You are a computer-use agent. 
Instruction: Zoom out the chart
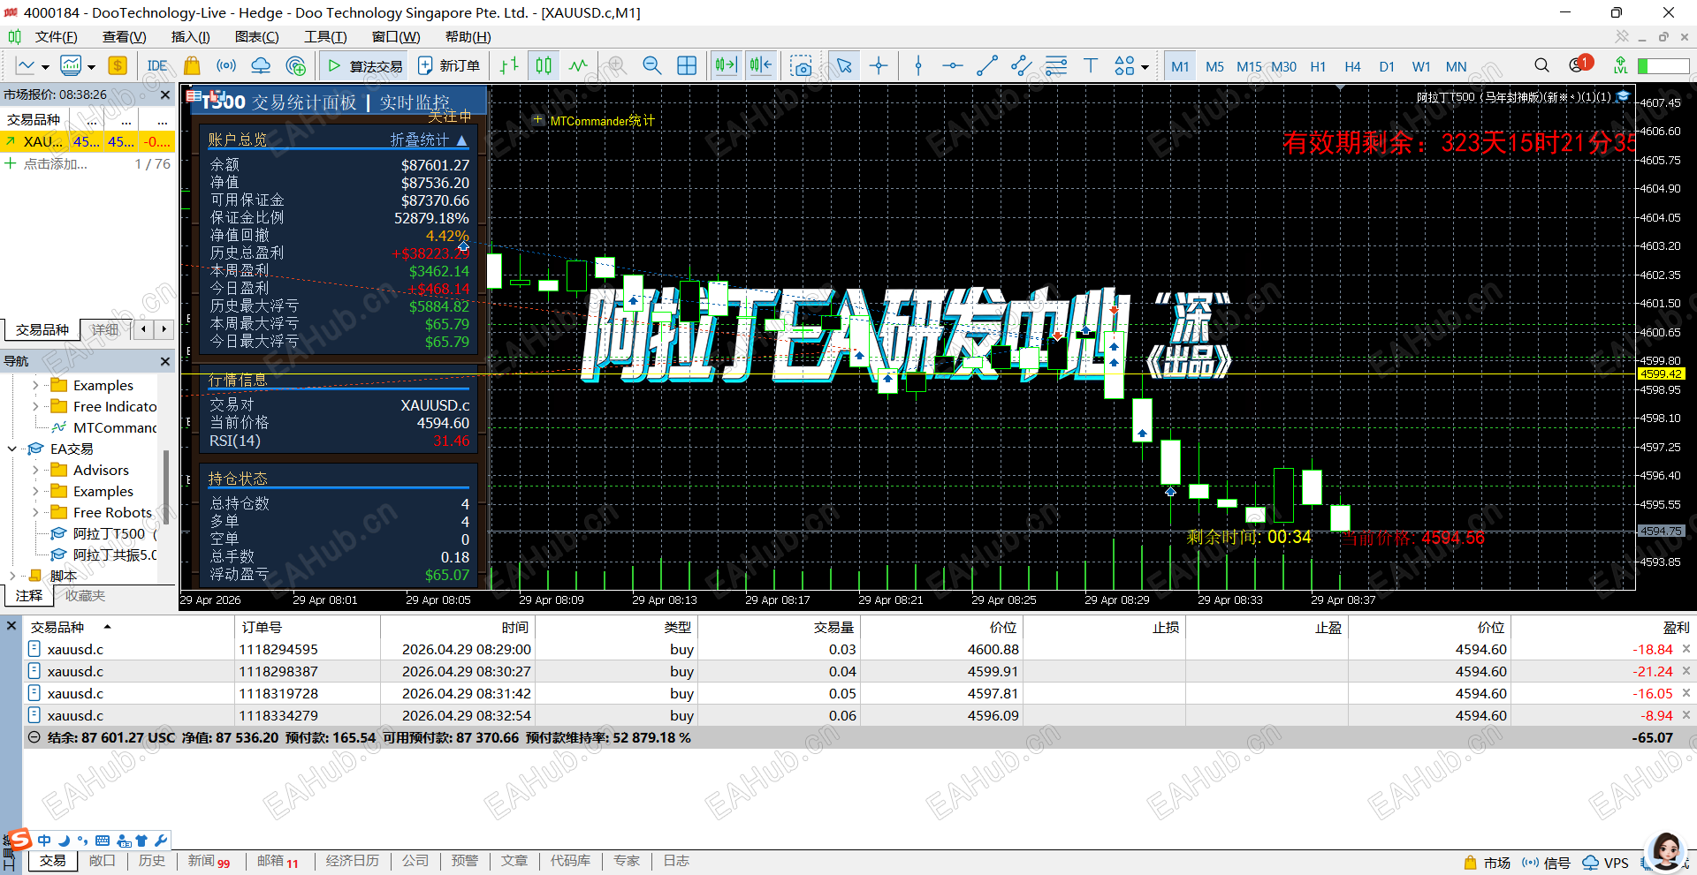coord(652,66)
